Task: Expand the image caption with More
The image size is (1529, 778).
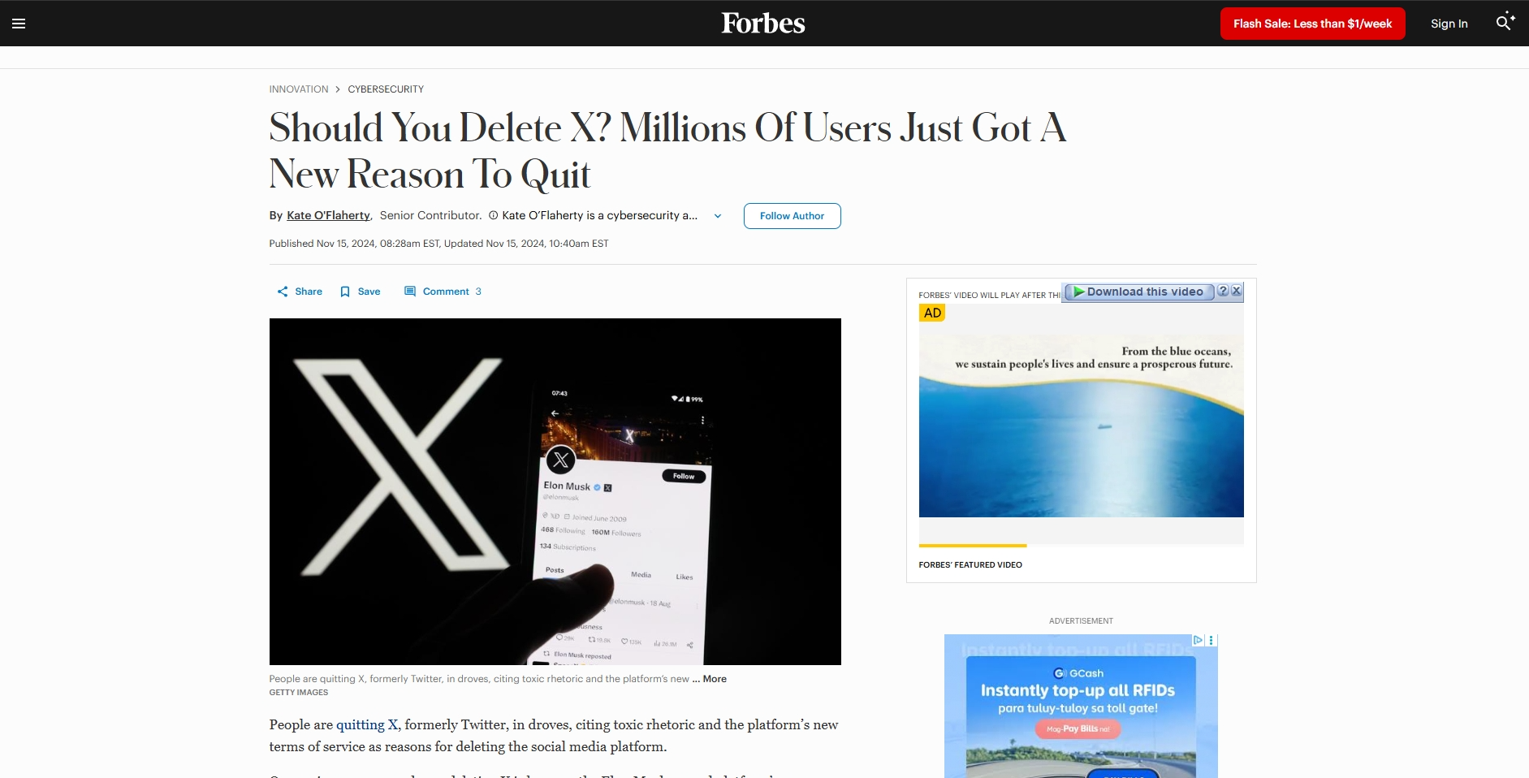Action: 715,679
